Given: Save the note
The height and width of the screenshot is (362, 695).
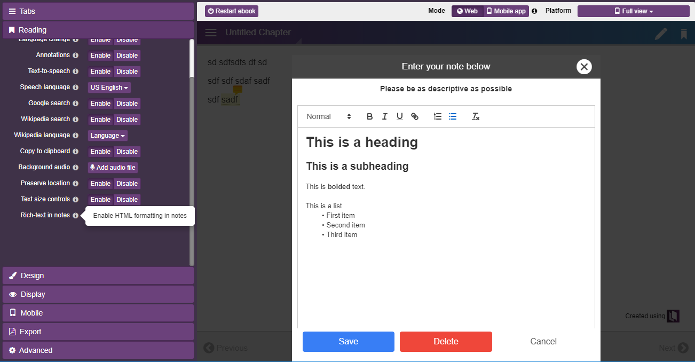Looking at the screenshot, I should click(x=348, y=342).
